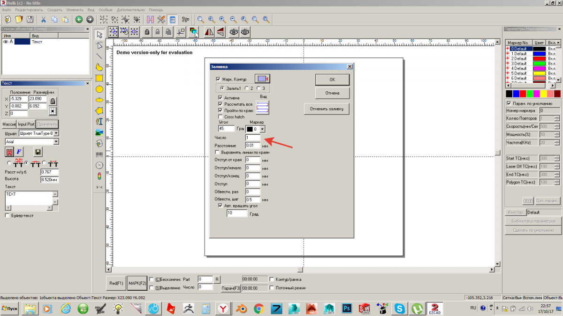The height and width of the screenshot is (316, 563).
Task: Click the Отменить заливку button
Action: tap(327, 109)
